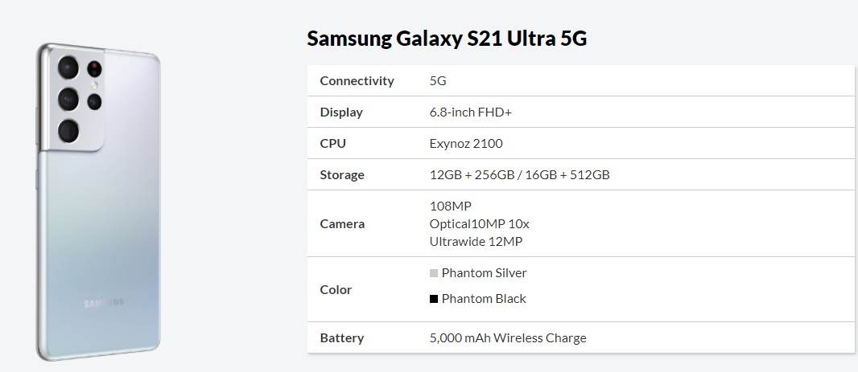Image resolution: width=858 pixels, height=372 pixels.
Task: Click the Phantom Black color swatch
Action: pos(434,299)
